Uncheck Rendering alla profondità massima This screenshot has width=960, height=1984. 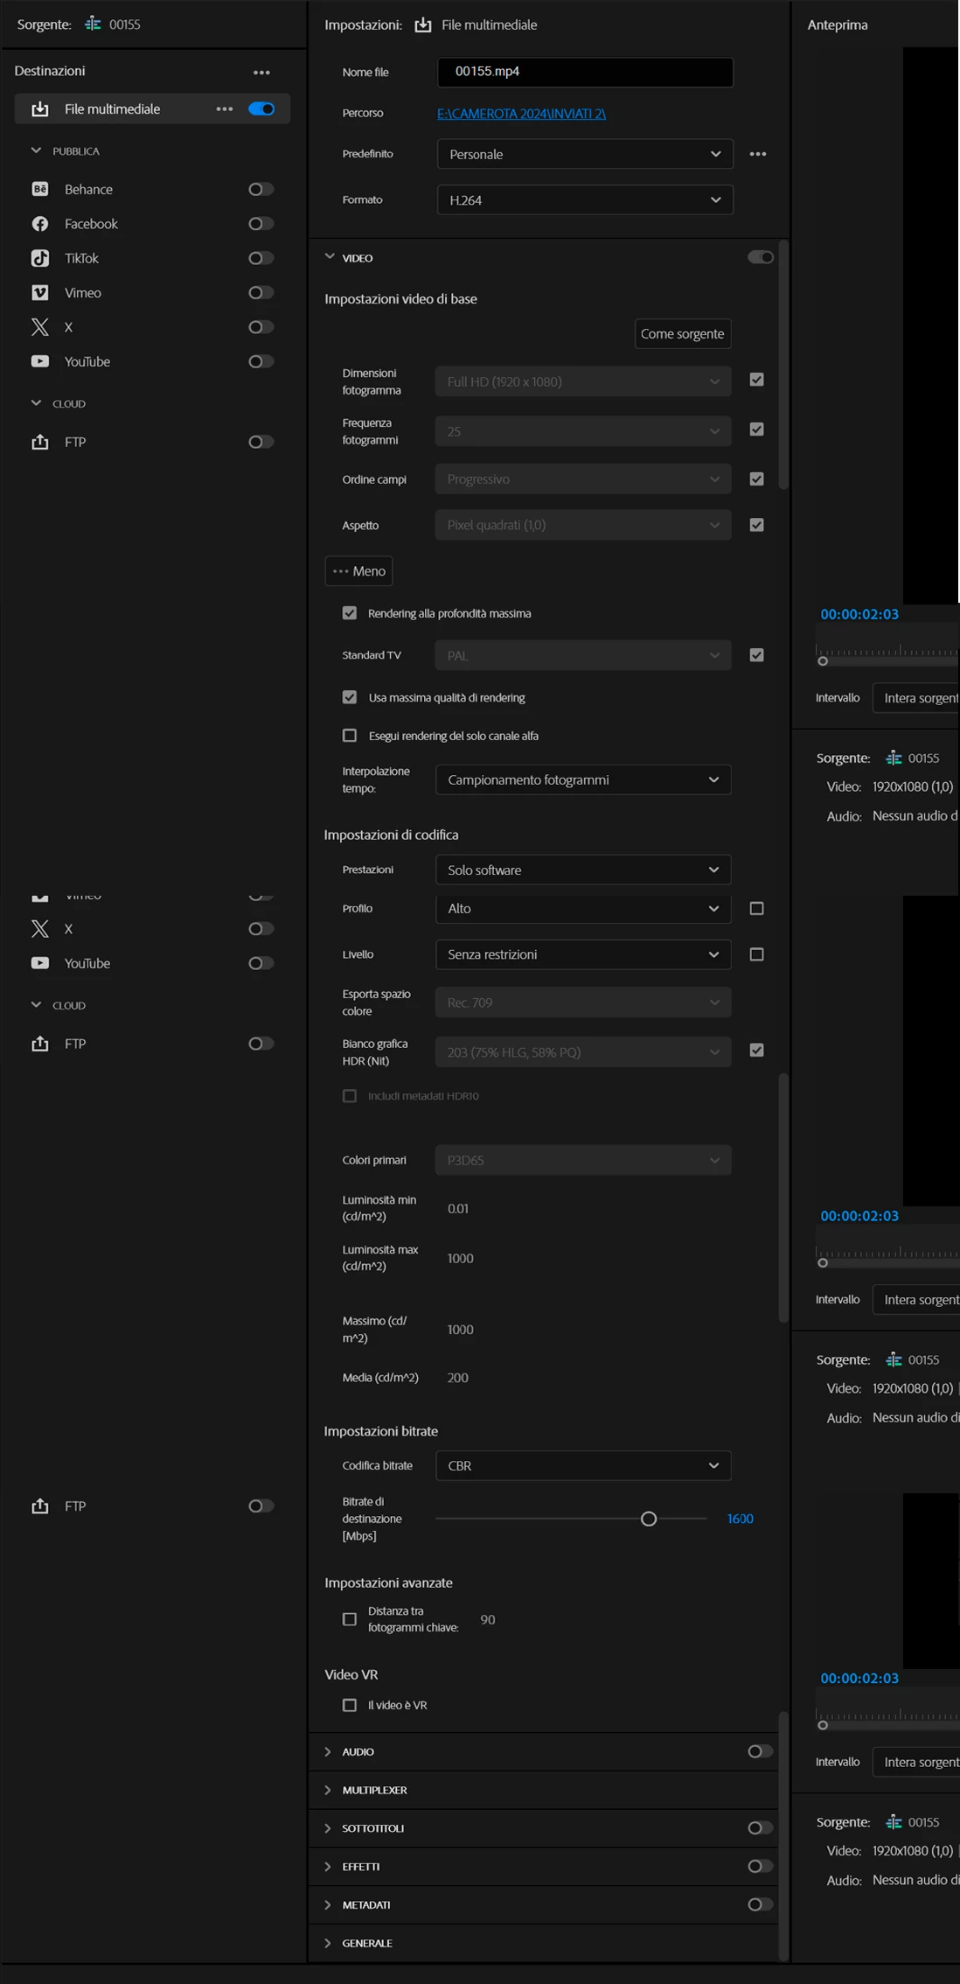[350, 613]
